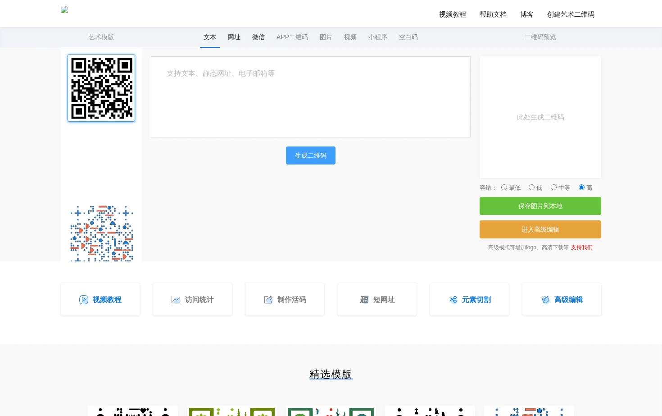Viewport: 662px width, 416px height.
Task: Click the site logo image
Action: click(64, 9)
